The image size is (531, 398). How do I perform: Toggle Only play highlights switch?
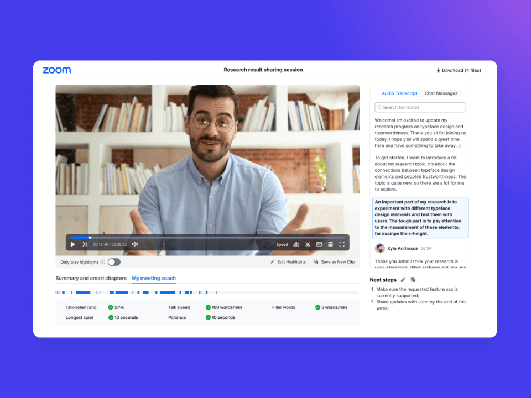tap(114, 262)
